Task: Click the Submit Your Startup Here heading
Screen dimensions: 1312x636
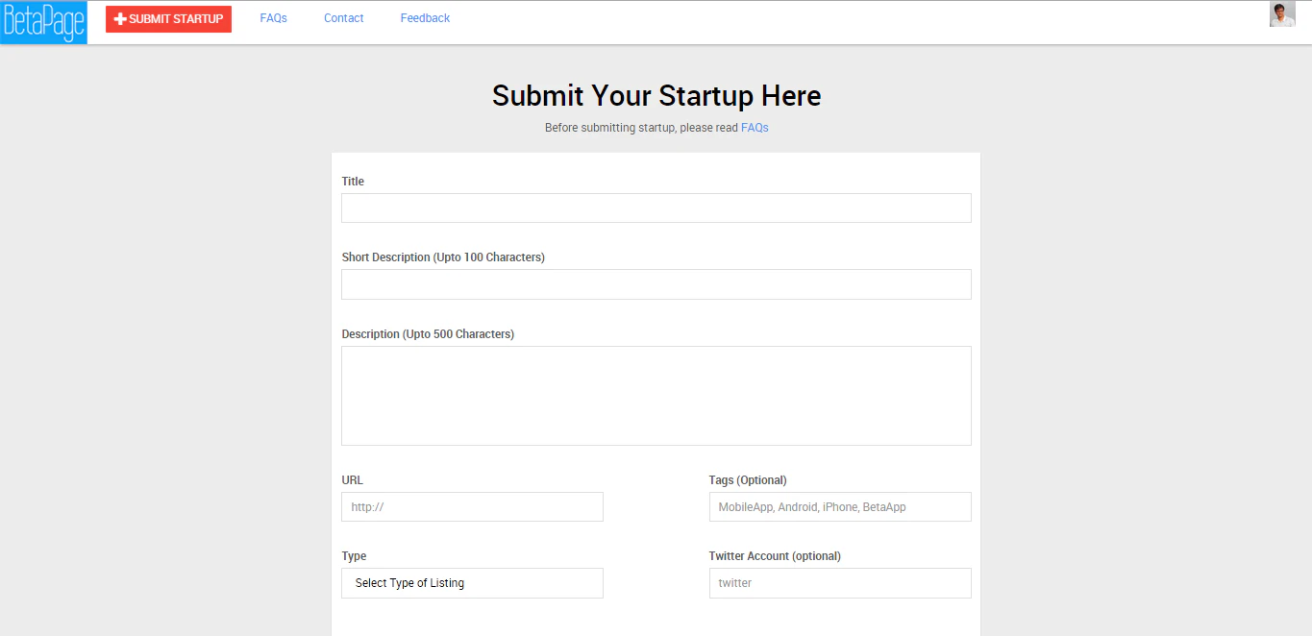Action: click(656, 95)
